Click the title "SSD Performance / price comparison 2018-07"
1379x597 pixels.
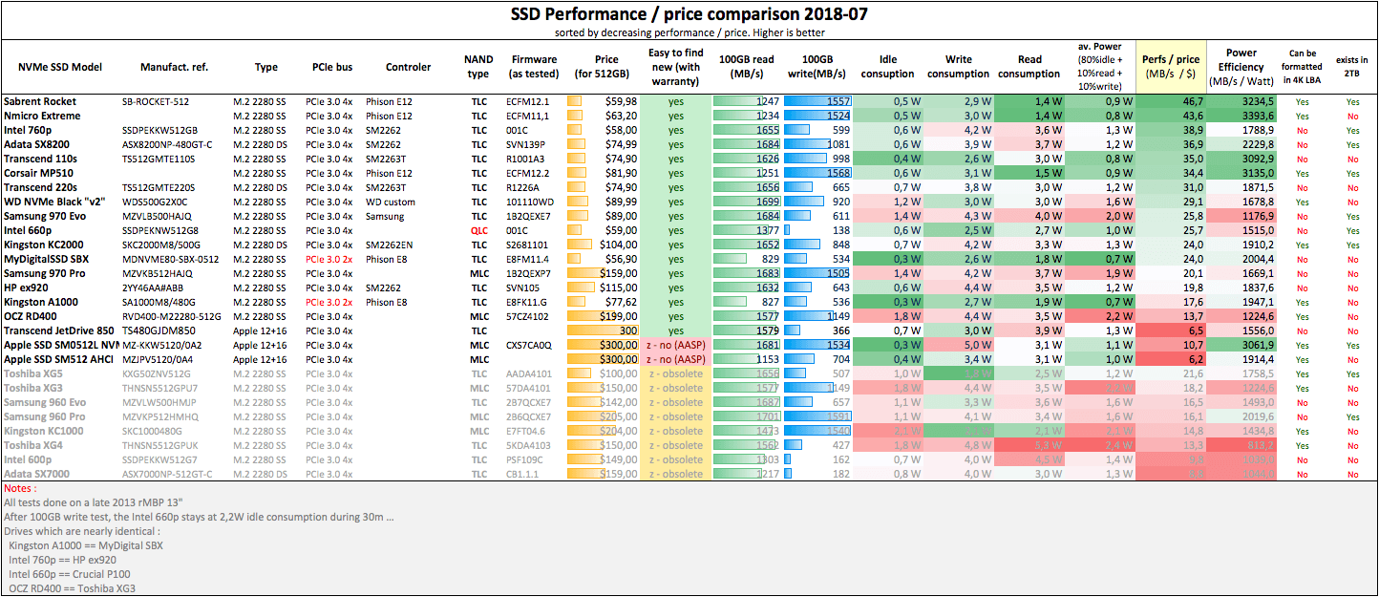point(689,14)
